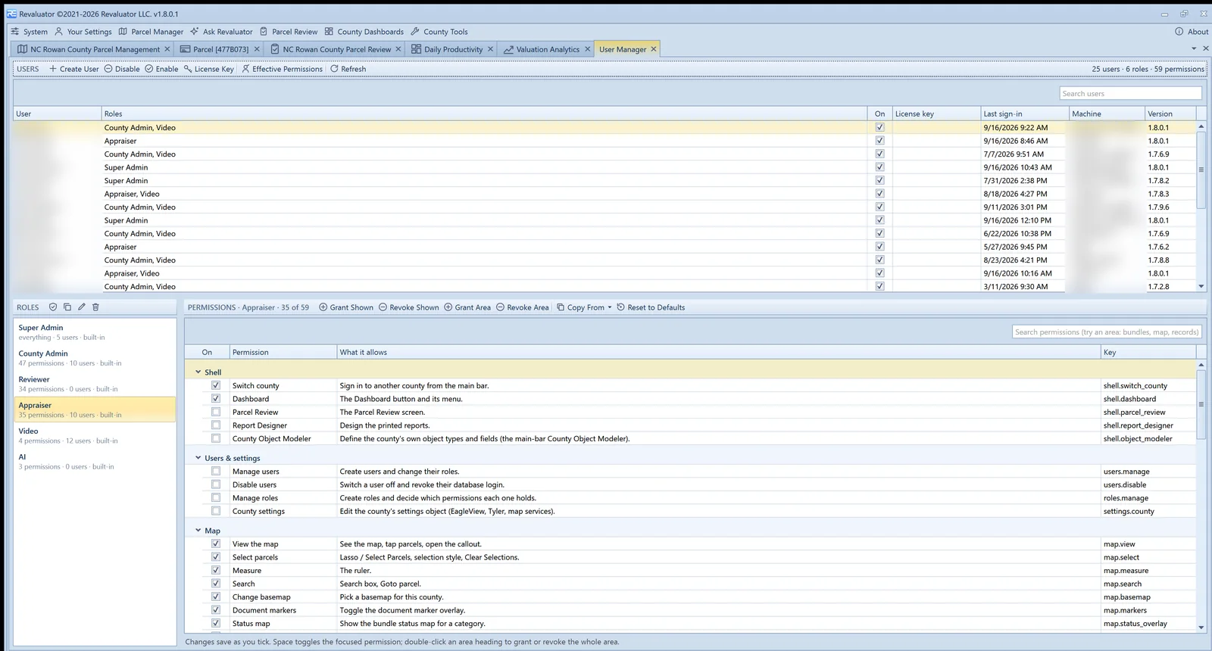This screenshot has height=651, width=1212.
Task: Click Reset to Defaults
Action: coord(651,307)
